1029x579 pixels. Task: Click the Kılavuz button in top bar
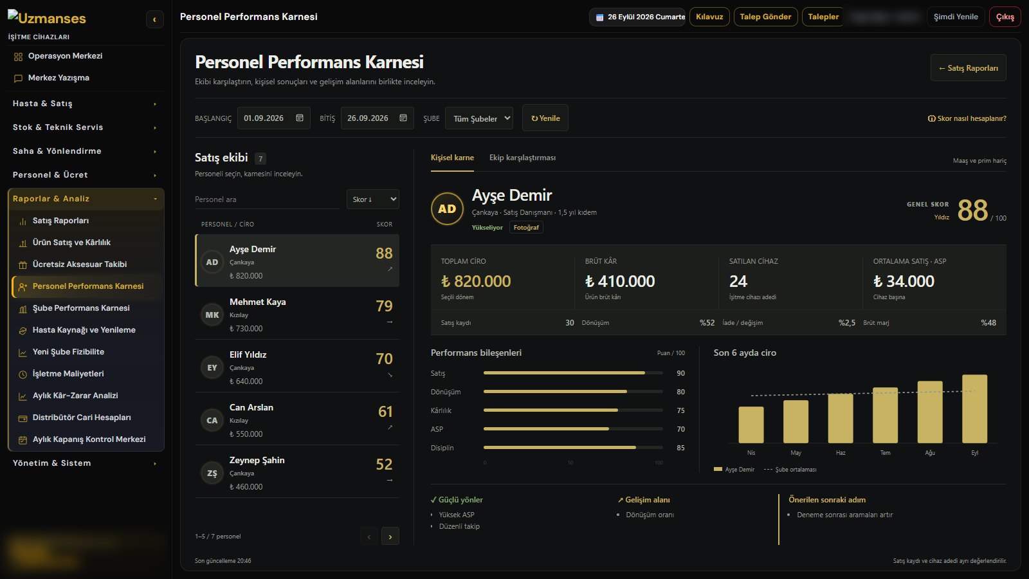tap(709, 17)
